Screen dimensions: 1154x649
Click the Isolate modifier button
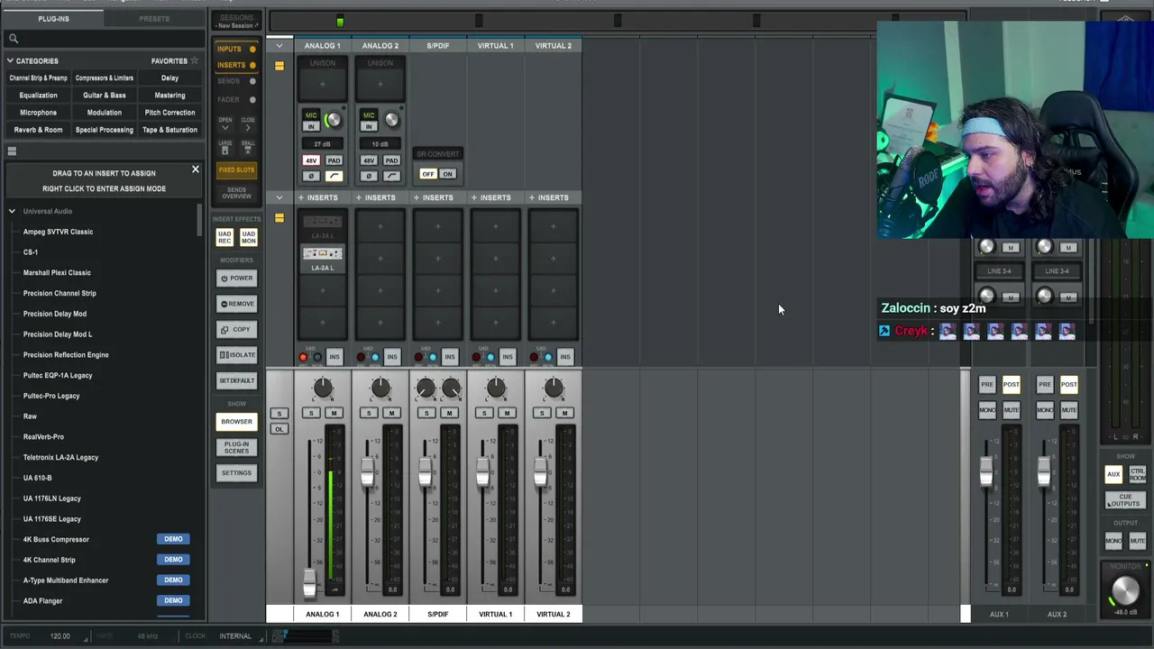coord(236,354)
